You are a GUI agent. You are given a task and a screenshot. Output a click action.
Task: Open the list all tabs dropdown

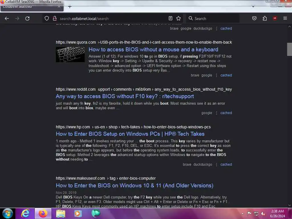[x=253, y=6]
